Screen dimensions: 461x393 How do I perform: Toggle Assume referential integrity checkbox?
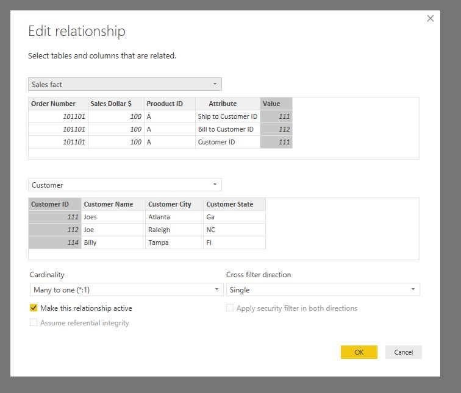coord(34,322)
